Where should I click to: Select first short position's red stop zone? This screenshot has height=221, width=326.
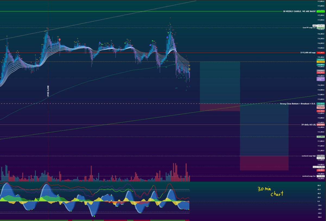(220, 107)
